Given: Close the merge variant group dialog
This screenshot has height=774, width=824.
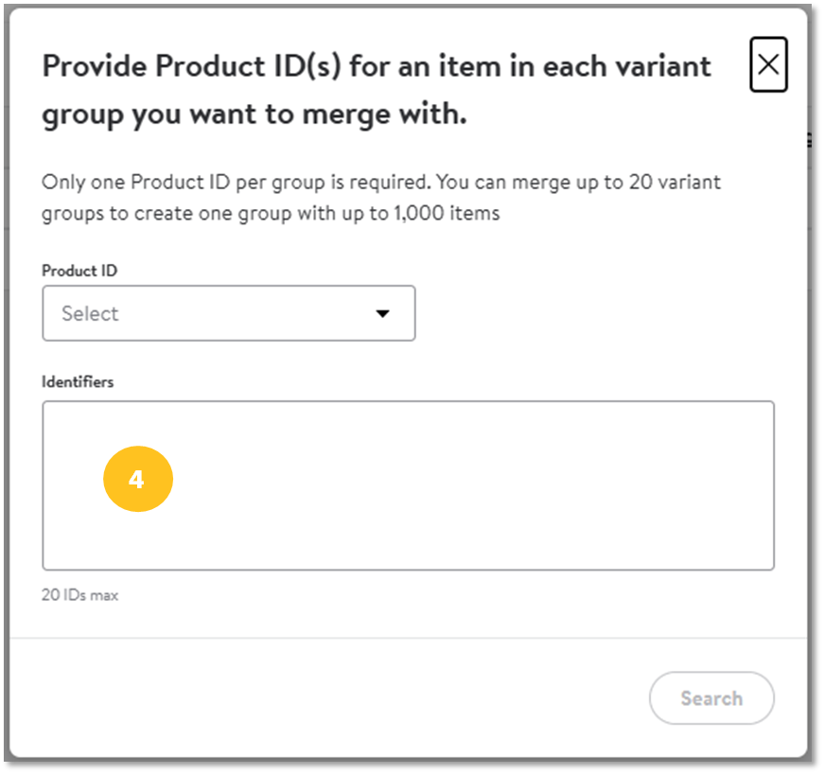Looking at the screenshot, I should click(768, 64).
